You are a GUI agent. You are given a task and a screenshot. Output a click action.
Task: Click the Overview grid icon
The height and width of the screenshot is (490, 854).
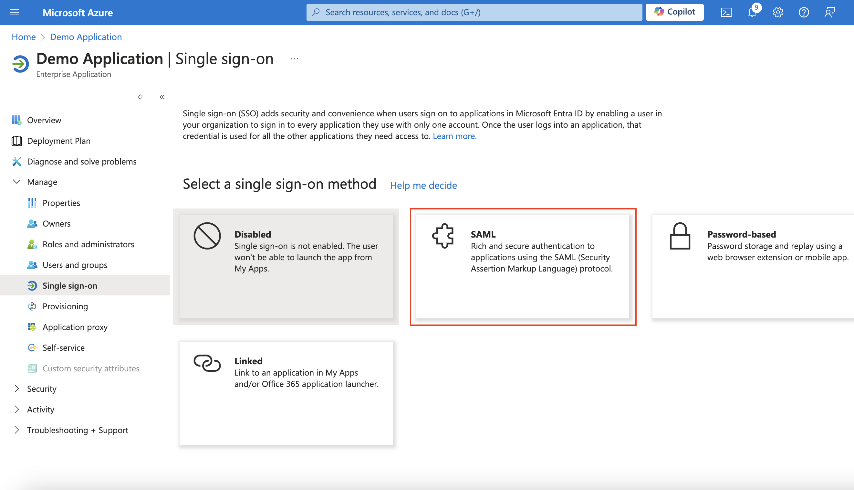16,120
